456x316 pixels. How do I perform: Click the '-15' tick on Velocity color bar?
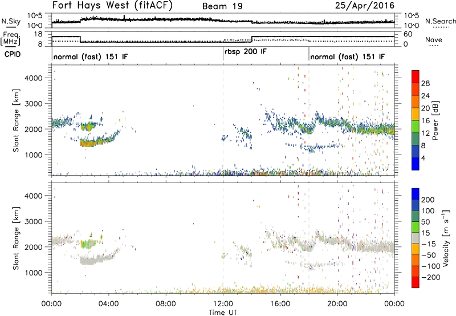click(x=429, y=244)
